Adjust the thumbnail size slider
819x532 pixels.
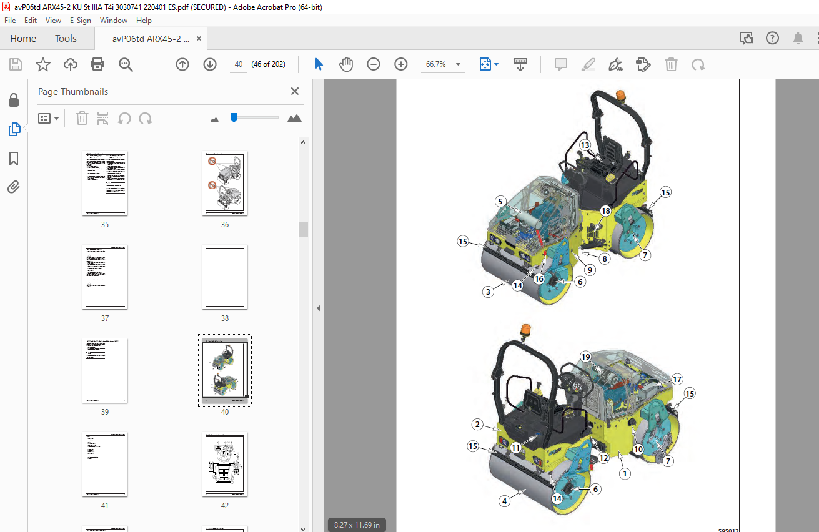234,117
